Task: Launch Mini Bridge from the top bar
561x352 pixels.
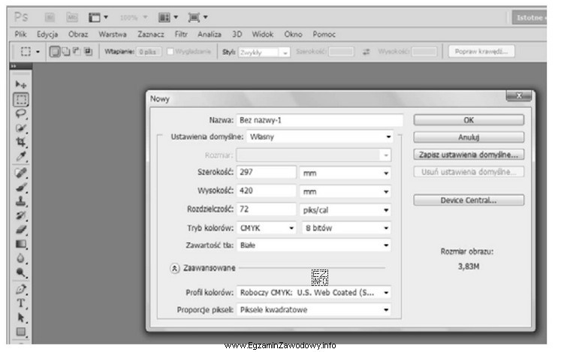Action: tap(72, 17)
